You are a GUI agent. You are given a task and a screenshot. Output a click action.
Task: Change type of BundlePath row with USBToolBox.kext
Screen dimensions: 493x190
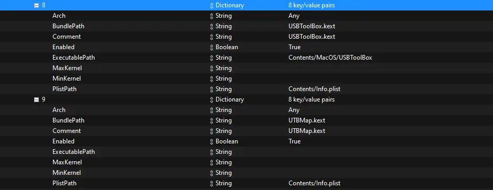pyautogui.click(x=211, y=26)
